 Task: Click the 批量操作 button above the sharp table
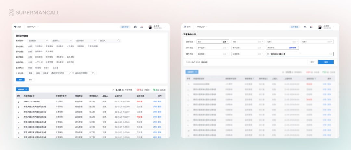tap(22, 89)
